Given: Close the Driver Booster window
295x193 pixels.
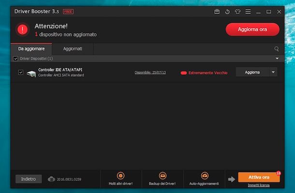Looking at the screenshot, I should pyautogui.click(x=279, y=12).
